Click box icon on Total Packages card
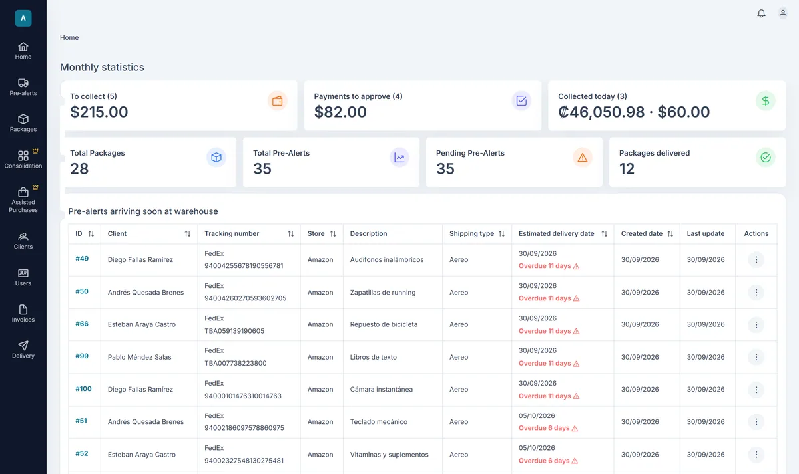 click(216, 158)
